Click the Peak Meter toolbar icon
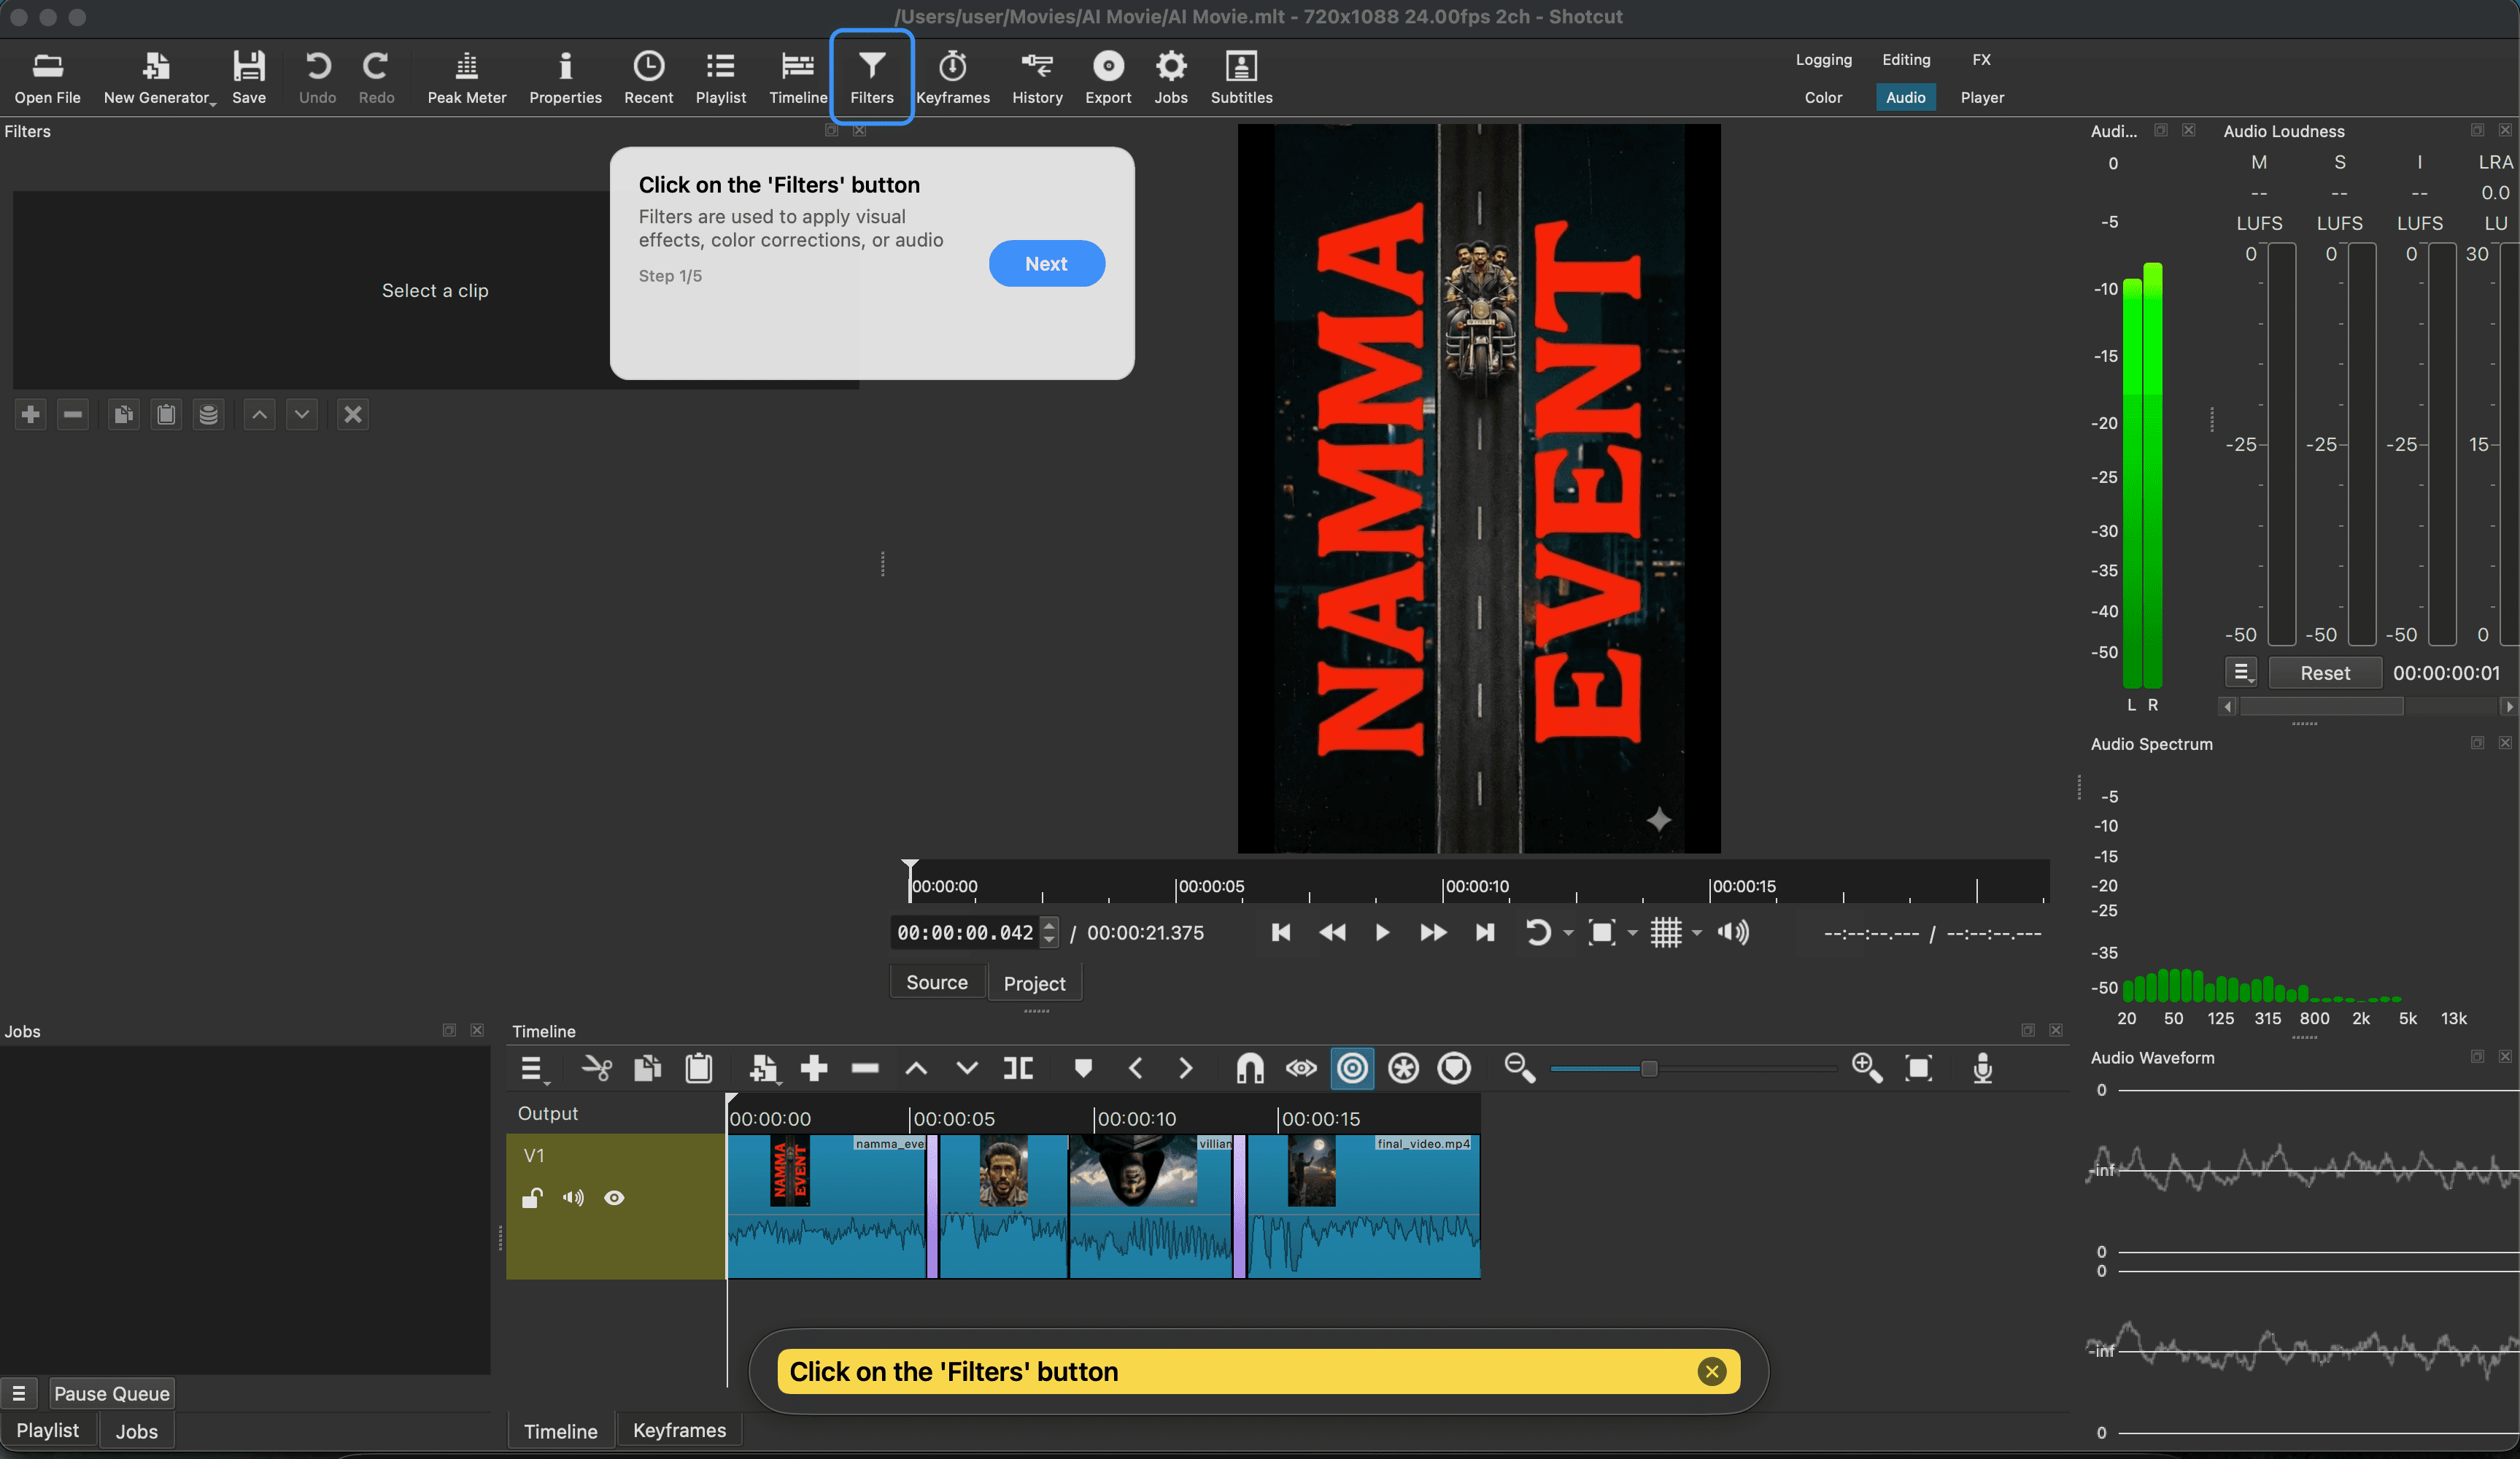This screenshot has height=1459, width=2520. pyautogui.click(x=466, y=76)
